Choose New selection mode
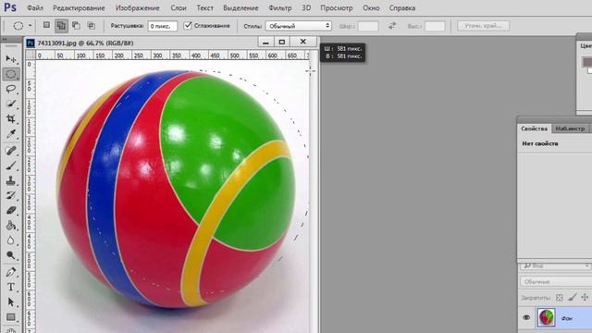The height and width of the screenshot is (333, 592). (46, 25)
